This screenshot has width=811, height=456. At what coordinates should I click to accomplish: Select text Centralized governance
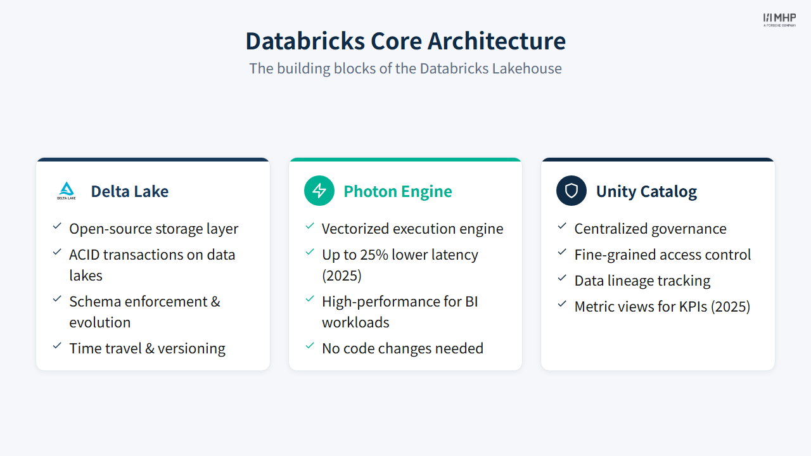[651, 229]
